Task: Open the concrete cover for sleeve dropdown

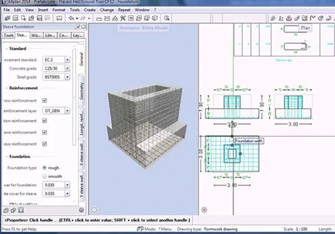Action: pyautogui.click(x=67, y=193)
